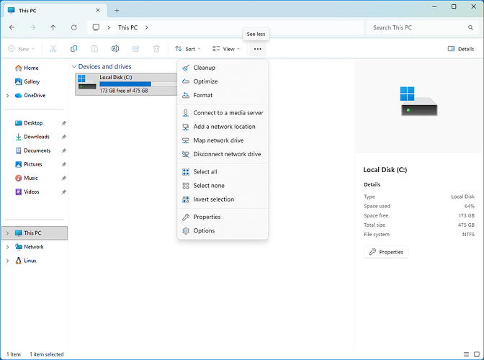Choose Format from the menu
Screen dimensions: 484x360
(x=223, y=95)
